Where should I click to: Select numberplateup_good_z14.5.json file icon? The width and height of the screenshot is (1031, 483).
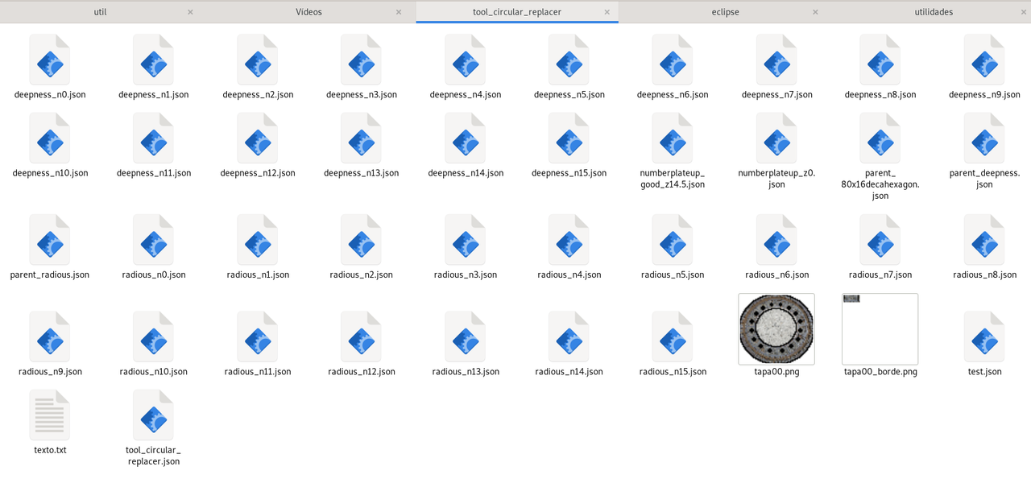pos(673,138)
